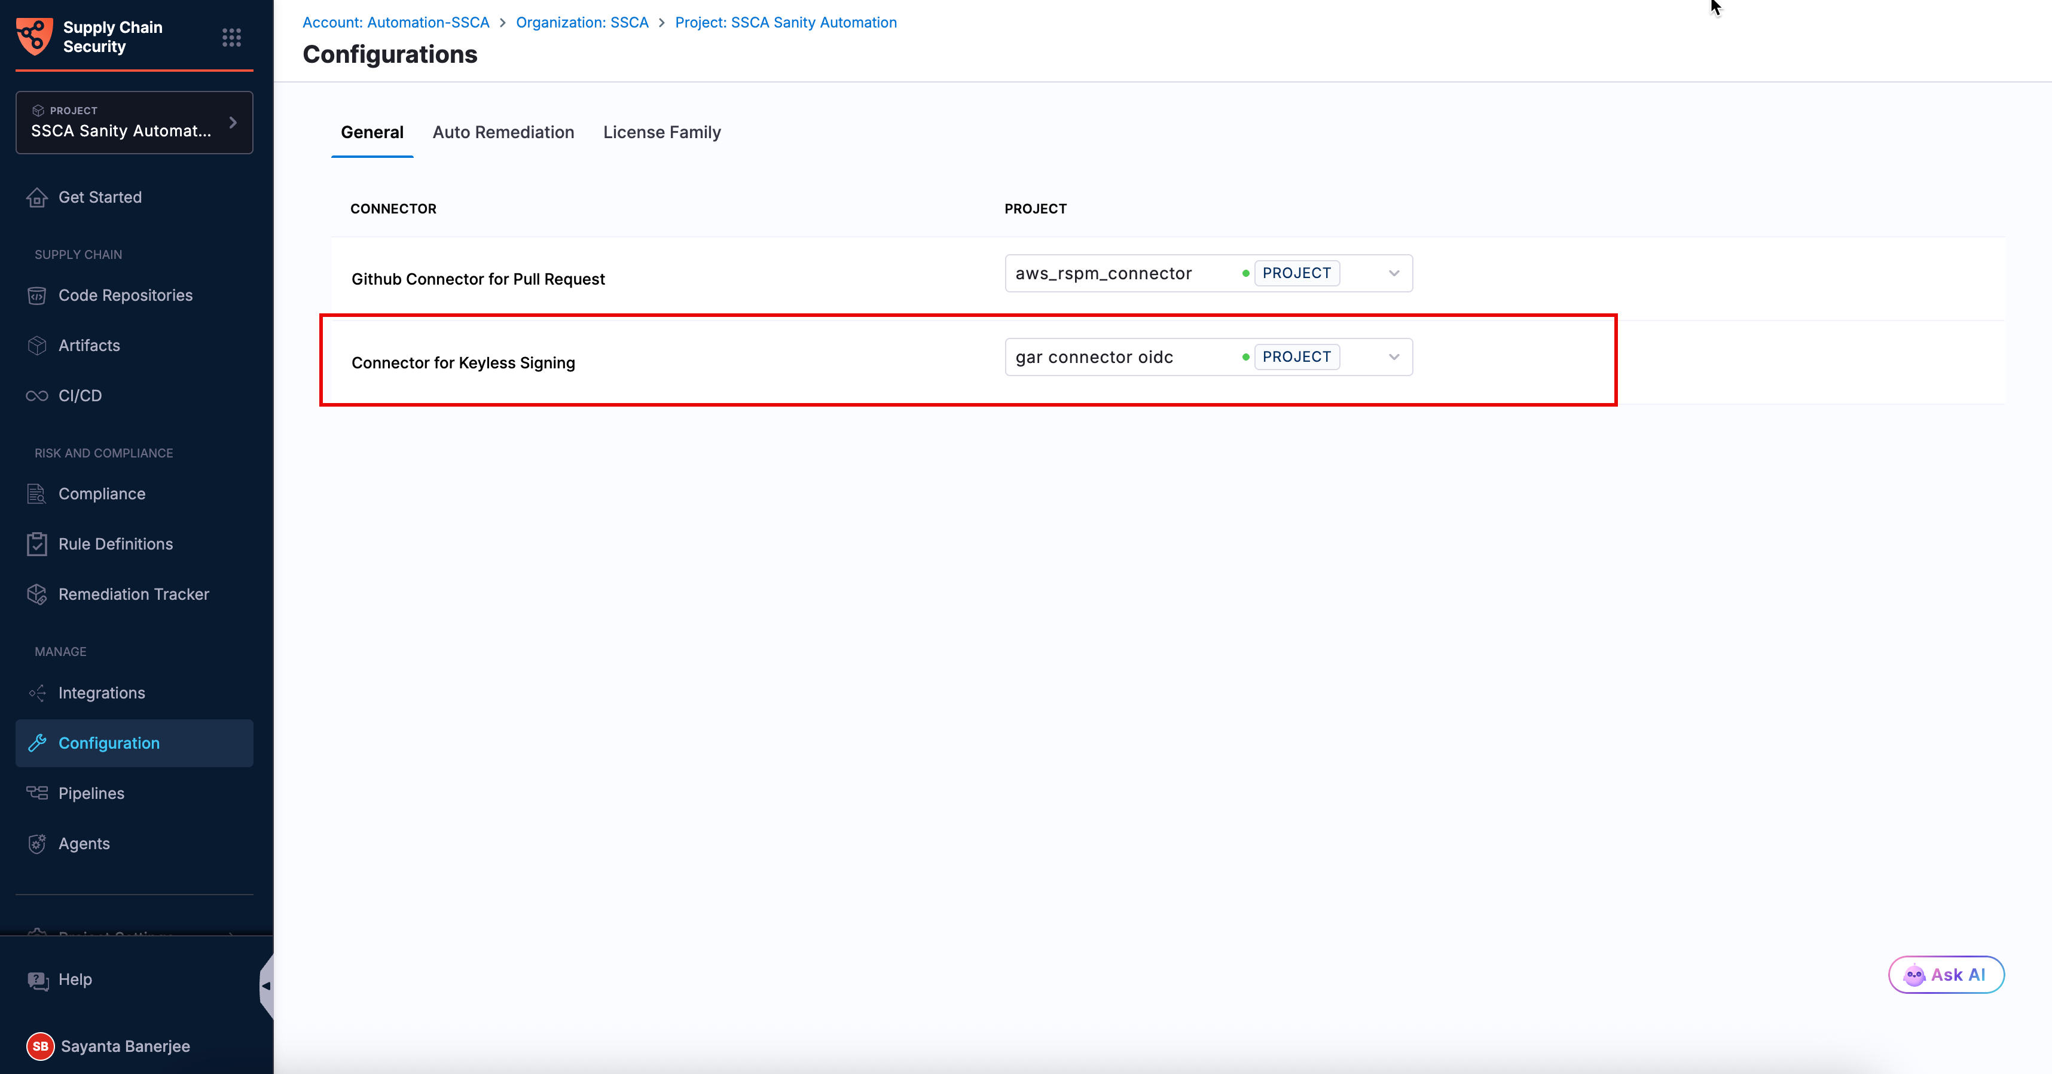
Task: Click the Github Connector for Pull Request label
Action: point(478,280)
